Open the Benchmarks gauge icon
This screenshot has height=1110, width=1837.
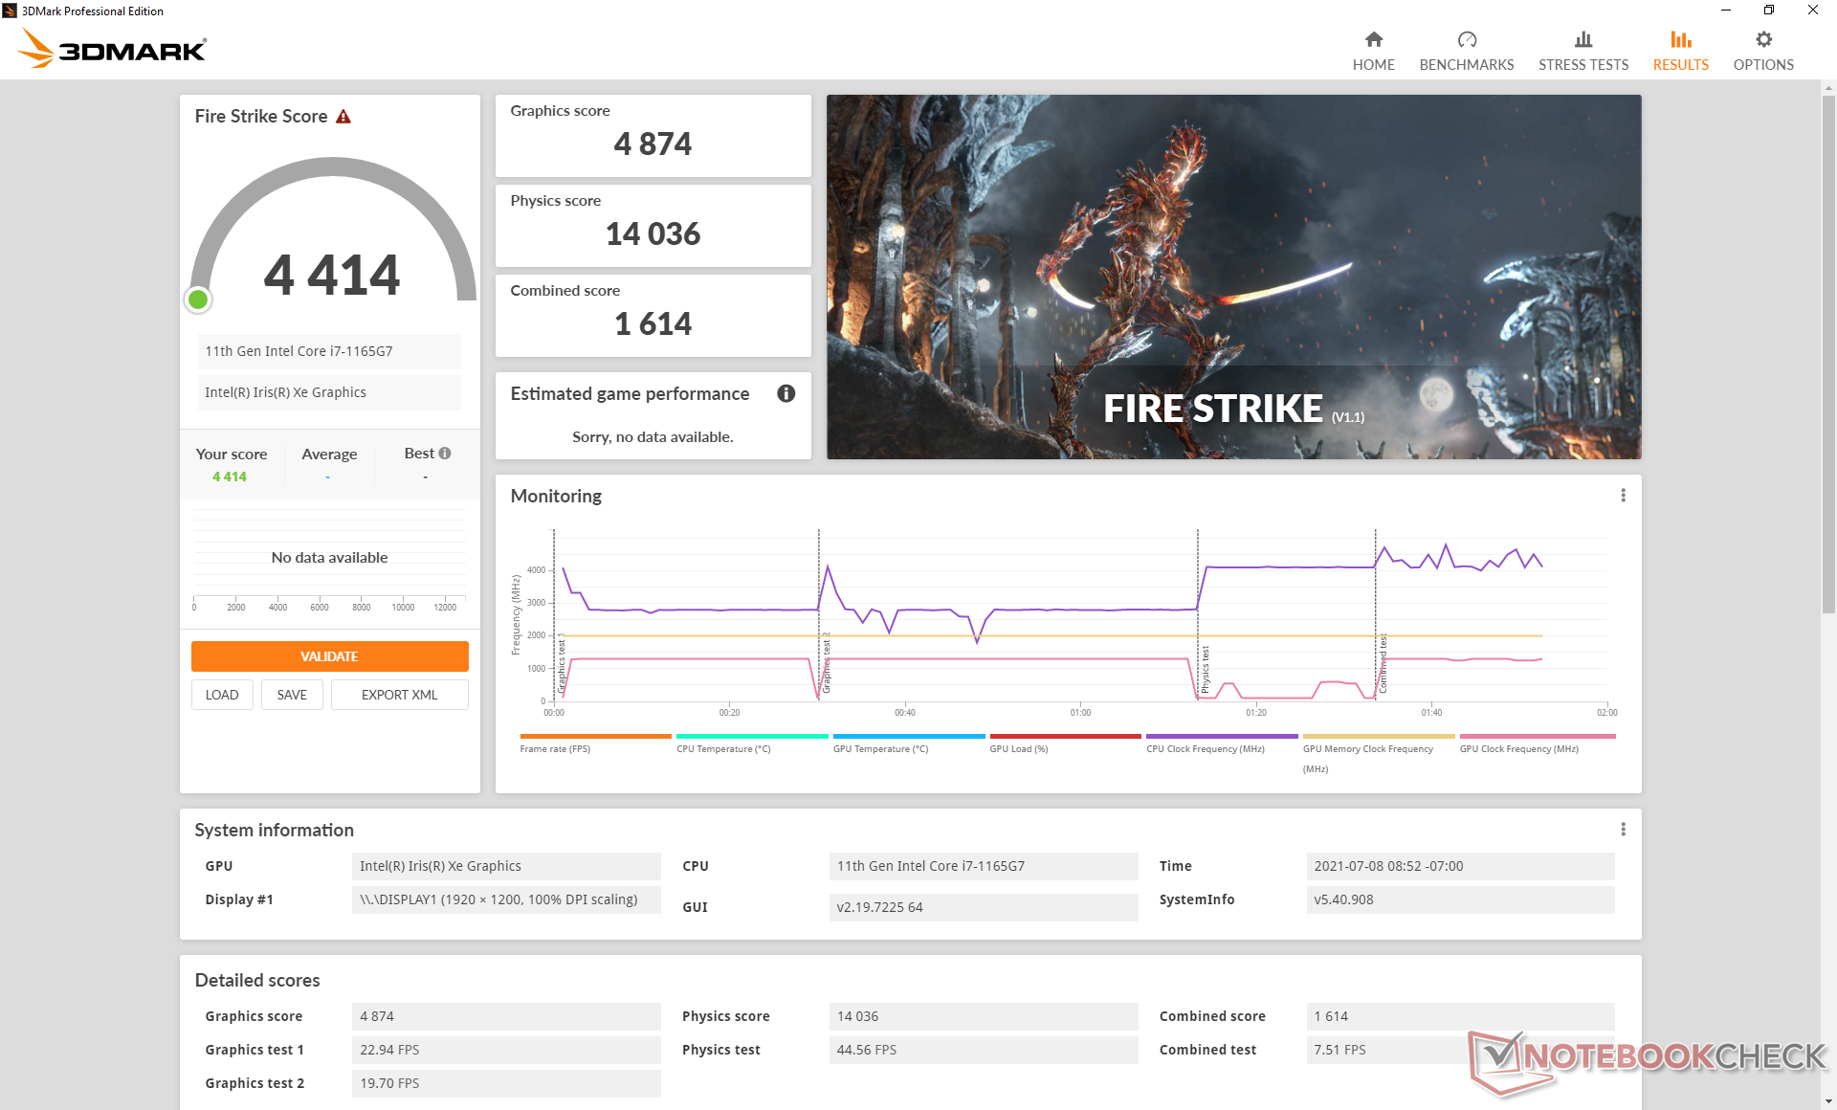[1466, 40]
